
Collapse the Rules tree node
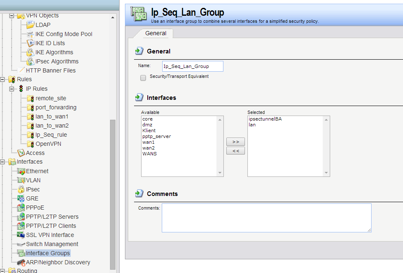point(2,80)
